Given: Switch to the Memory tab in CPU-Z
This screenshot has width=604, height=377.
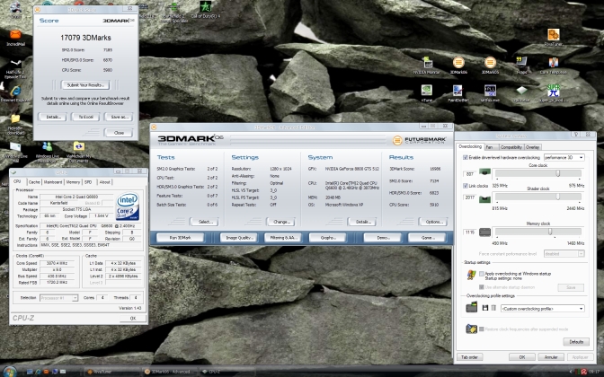Looking at the screenshot, I should (73, 182).
